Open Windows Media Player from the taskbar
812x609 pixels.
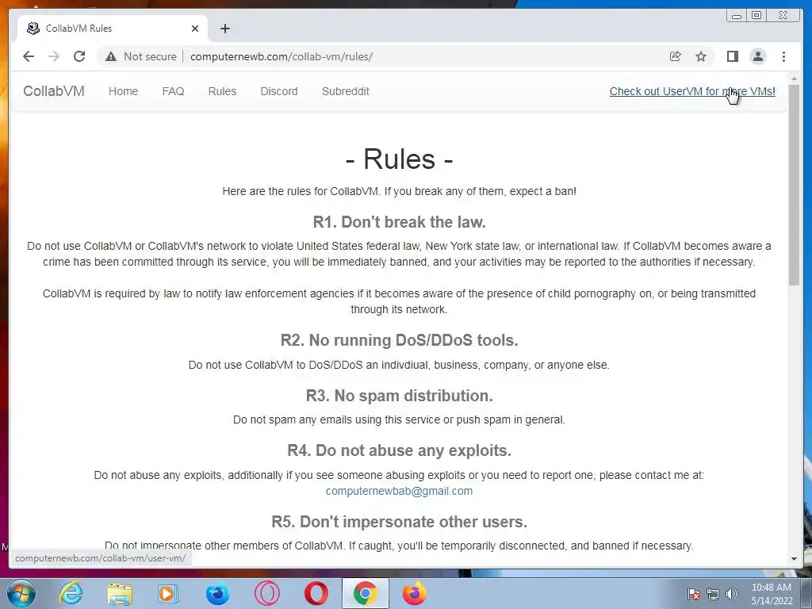click(x=168, y=593)
